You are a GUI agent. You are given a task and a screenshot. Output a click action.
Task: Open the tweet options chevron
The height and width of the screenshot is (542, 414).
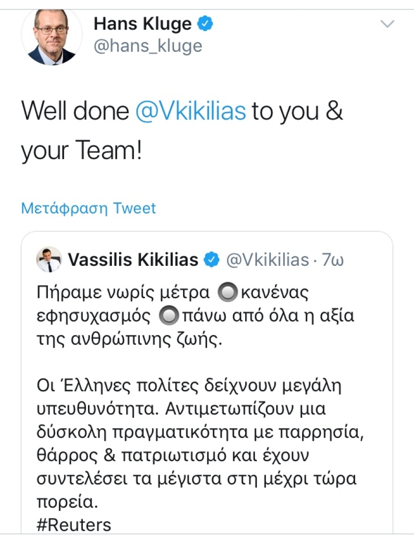388,23
